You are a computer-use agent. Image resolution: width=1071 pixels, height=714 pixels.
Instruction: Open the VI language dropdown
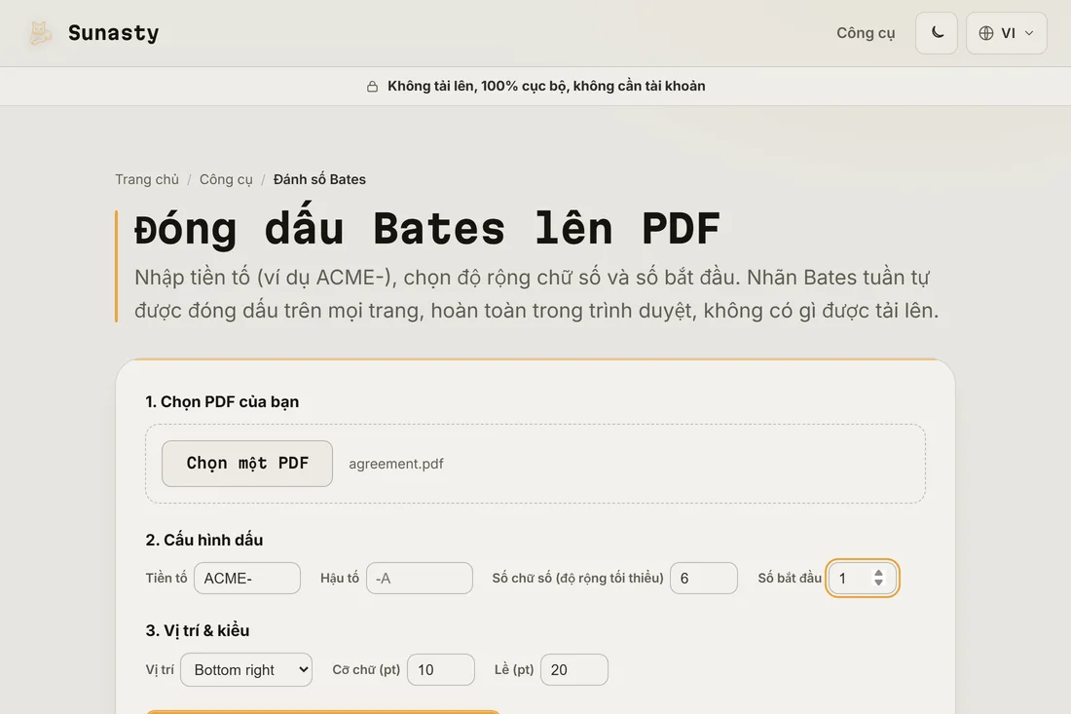(1006, 33)
